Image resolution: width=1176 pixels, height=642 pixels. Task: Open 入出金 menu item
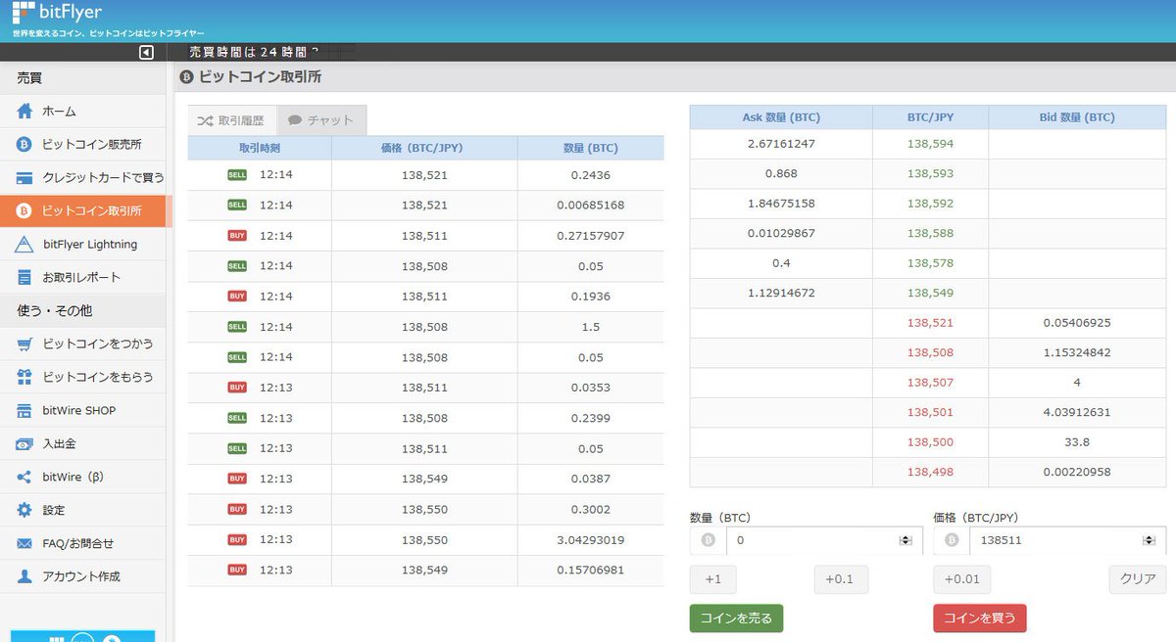83,443
